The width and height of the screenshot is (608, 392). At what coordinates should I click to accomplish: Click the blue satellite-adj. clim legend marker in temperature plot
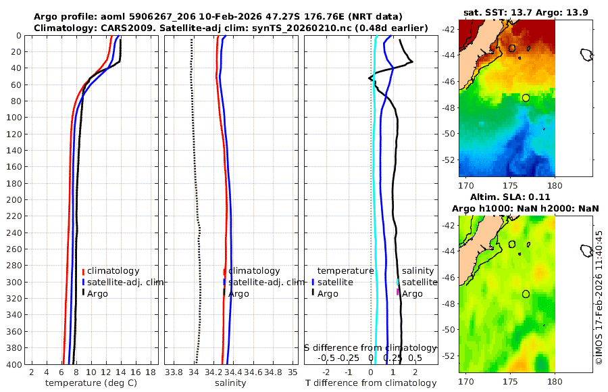click(83, 282)
